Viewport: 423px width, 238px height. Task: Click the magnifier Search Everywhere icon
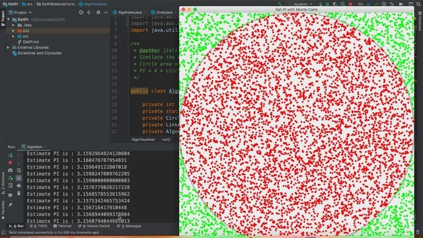coord(418,4)
